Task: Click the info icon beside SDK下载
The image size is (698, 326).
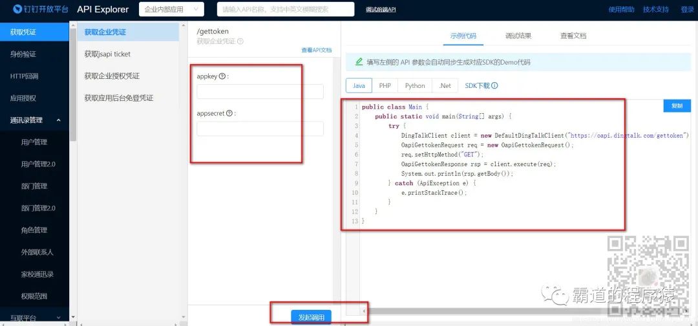Action: click(494, 85)
